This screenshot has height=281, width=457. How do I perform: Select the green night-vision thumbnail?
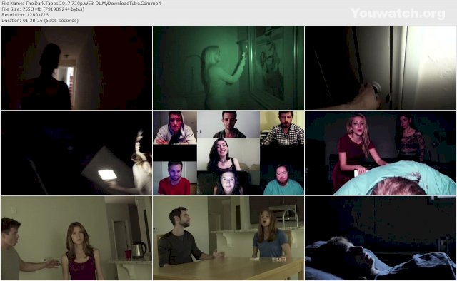[x=228, y=68]
